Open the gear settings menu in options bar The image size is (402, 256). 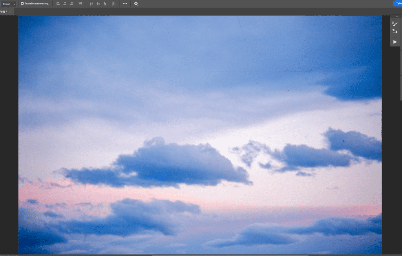pyautogui.click(x=136, y=4)
